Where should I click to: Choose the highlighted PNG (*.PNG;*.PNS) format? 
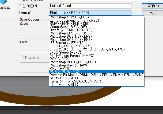coord(97,72)
